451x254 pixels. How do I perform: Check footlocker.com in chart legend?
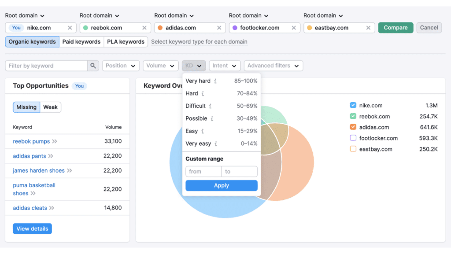click(353, 138)
